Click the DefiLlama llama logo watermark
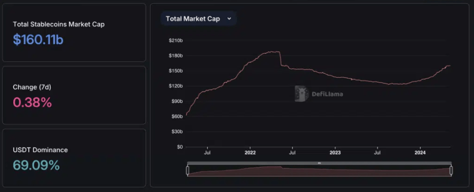 pyautogui.click(x=302, y=94)
